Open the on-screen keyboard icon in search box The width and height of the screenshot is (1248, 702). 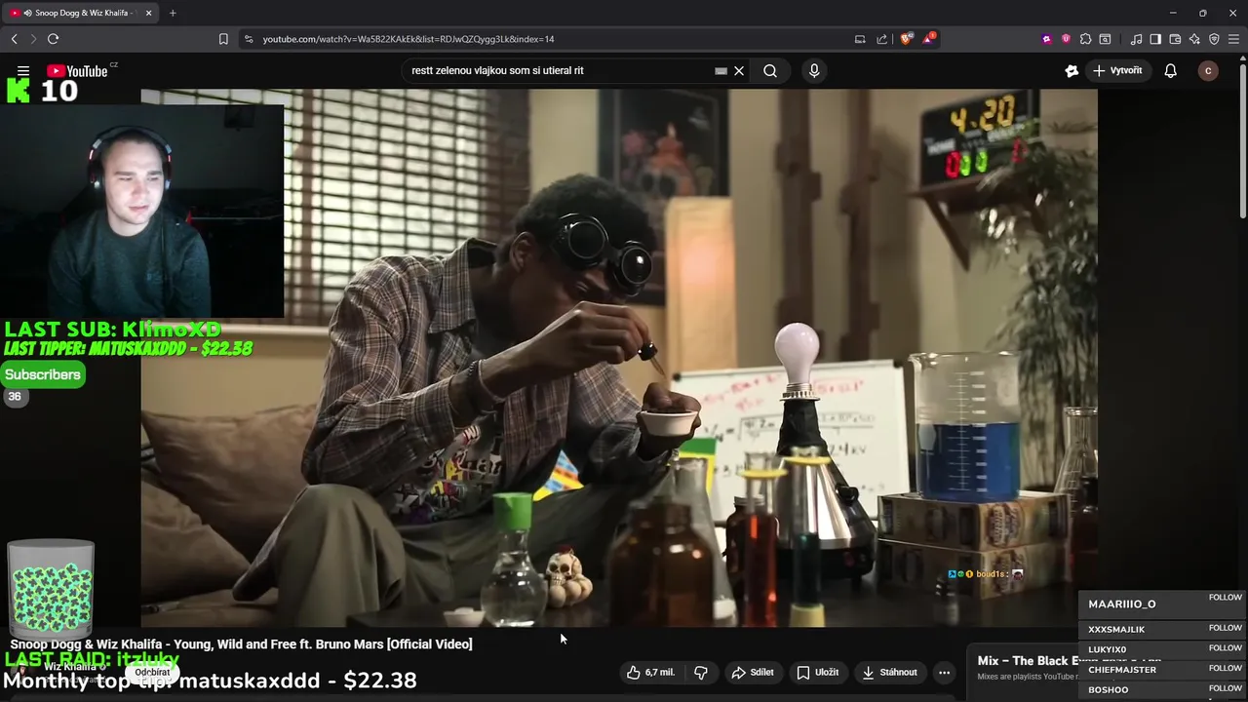click(721, 70)
